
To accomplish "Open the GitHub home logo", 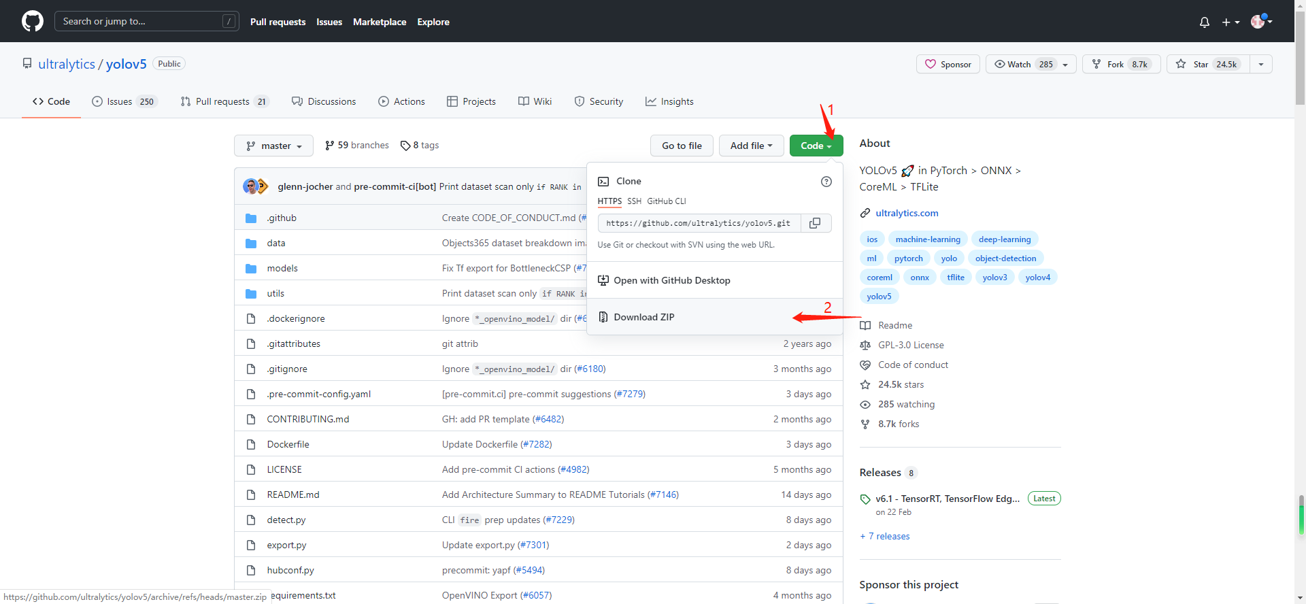I will click(x=33, y=21).
